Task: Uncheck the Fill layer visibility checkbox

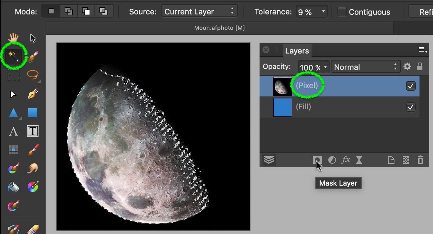Action: click(411, 107)
